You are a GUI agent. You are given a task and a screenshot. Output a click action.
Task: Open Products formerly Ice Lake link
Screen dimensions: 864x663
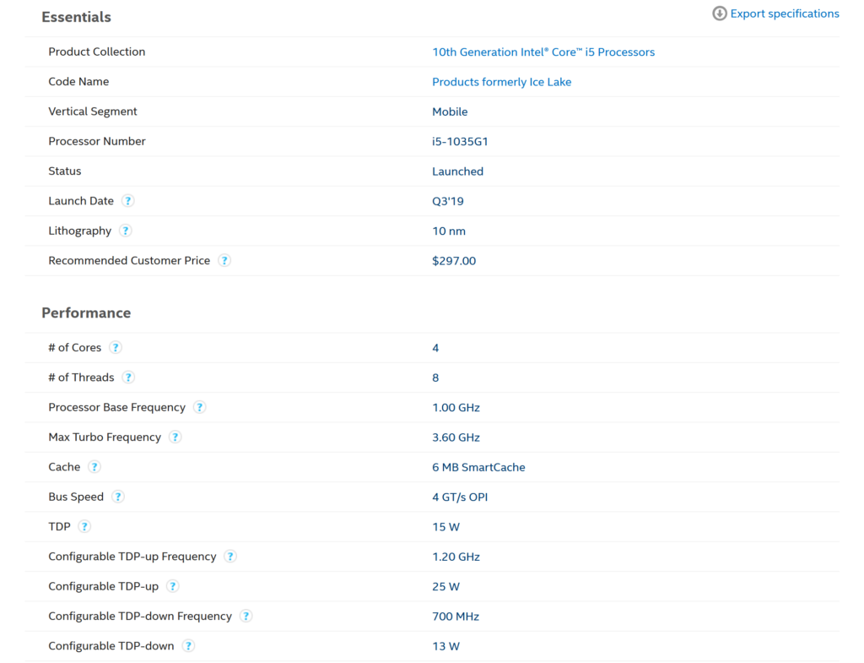pyautogui.click(x=501, y=82)
